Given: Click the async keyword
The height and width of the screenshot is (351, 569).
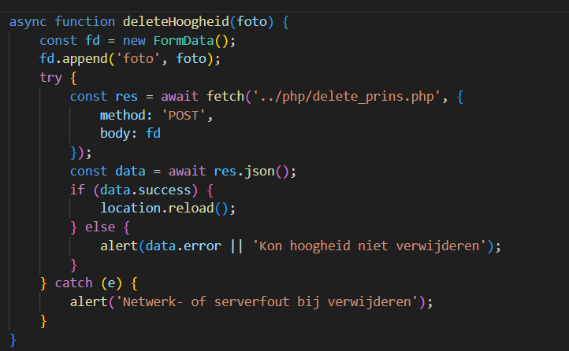Looking at the screenshot, I should [28, 21].
